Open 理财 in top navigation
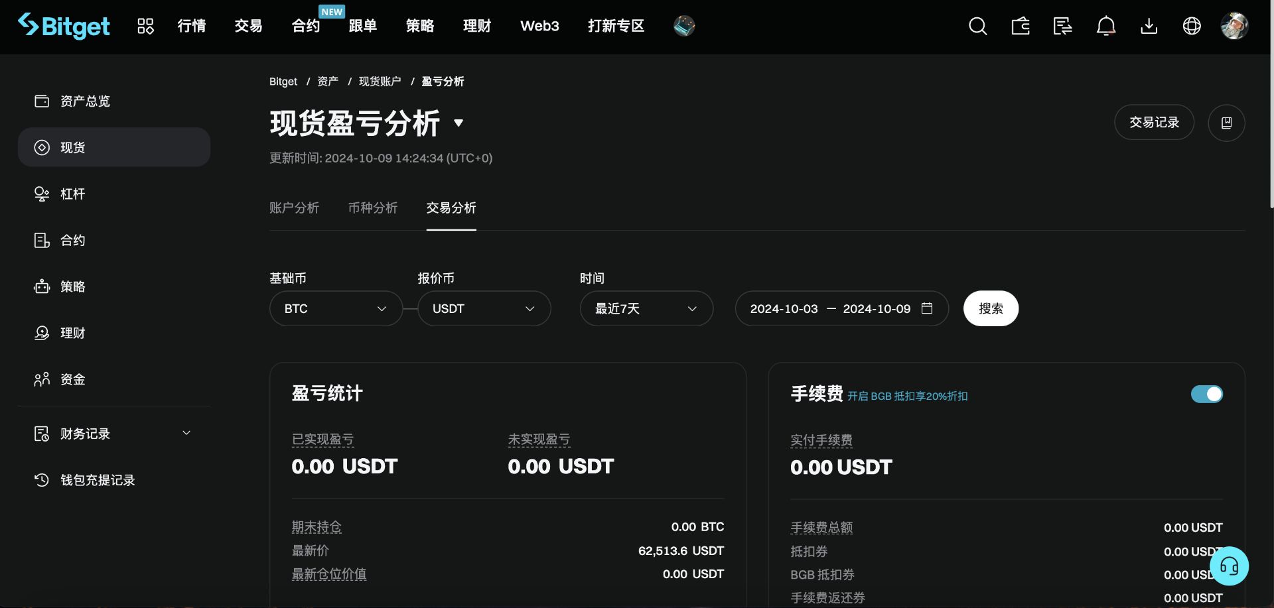1274x608 pixels. pos(477,26)
